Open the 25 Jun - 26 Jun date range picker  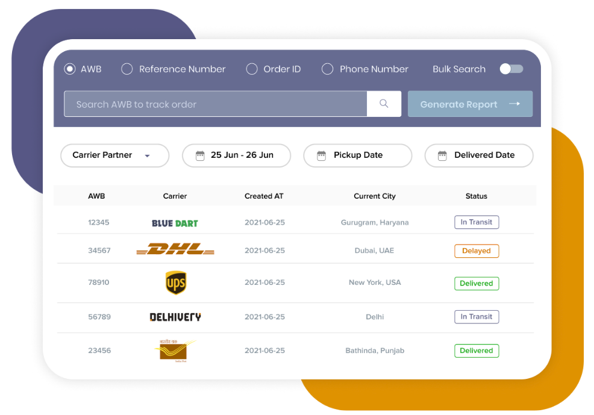click(x=236, y=155)
